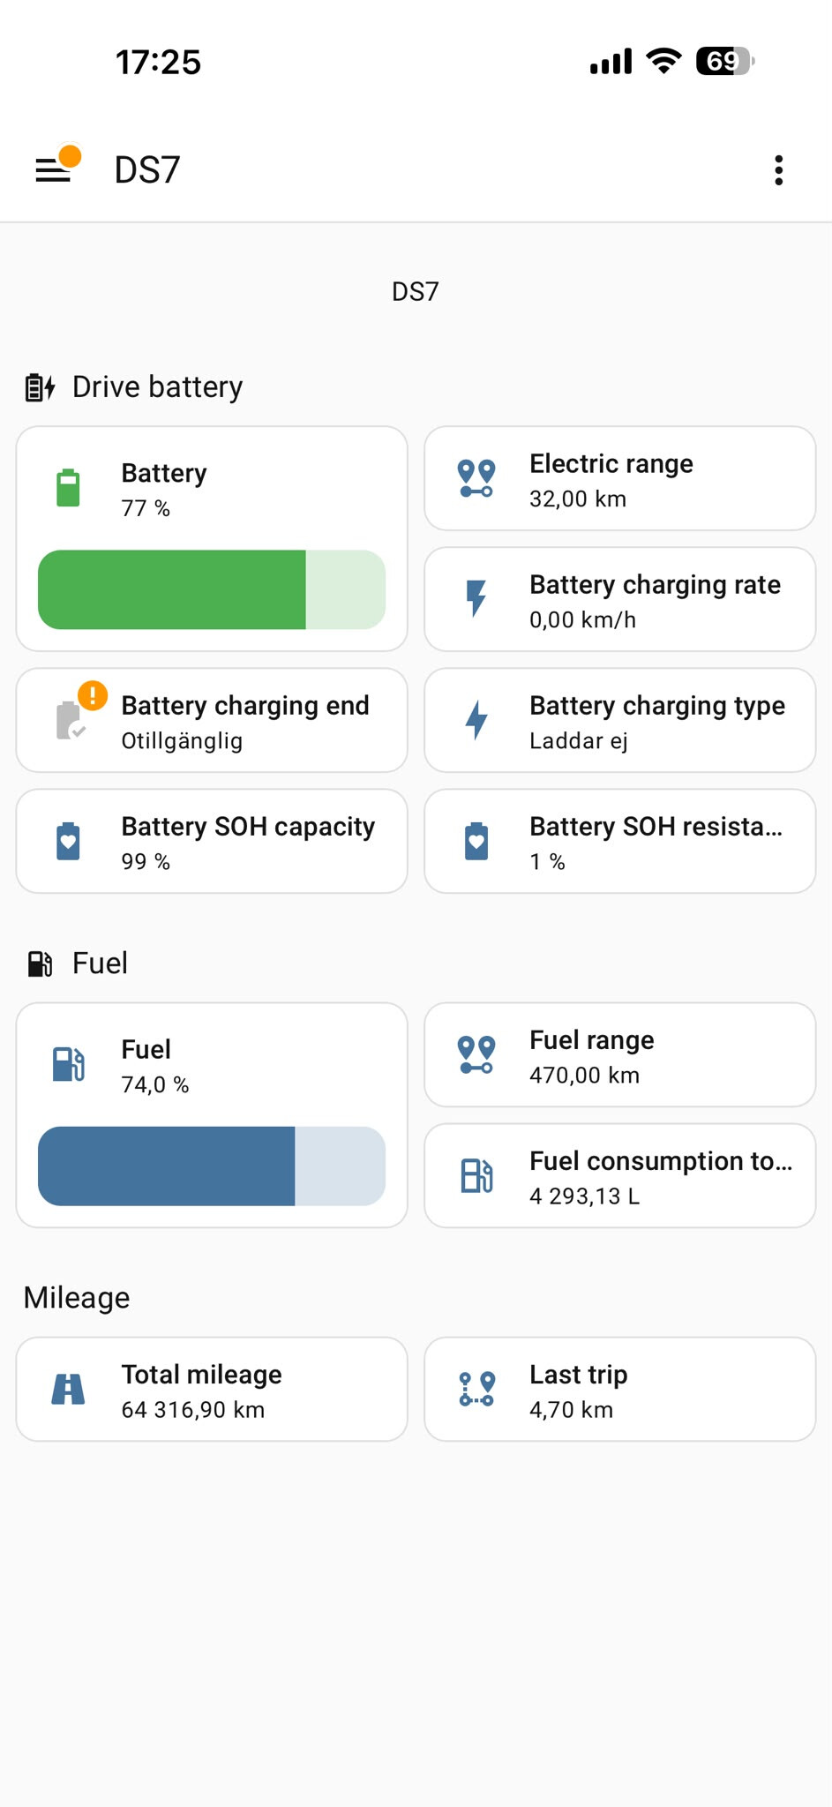Tap the Fuel pump icon in Fuel card

(x=68, y=1064)
